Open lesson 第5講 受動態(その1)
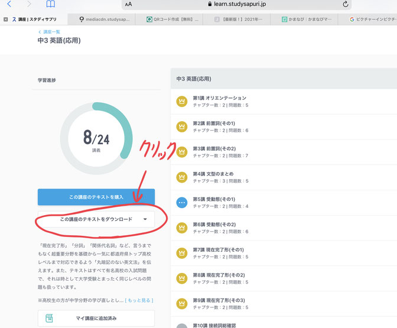 point(284,203)
